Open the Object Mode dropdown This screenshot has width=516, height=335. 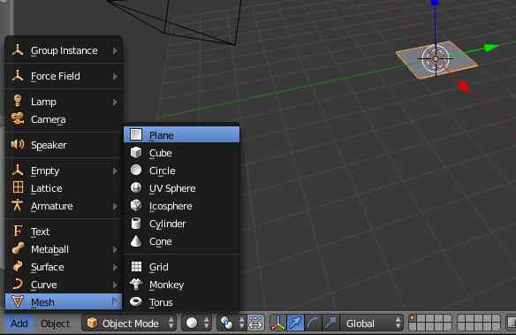[129, 324]
